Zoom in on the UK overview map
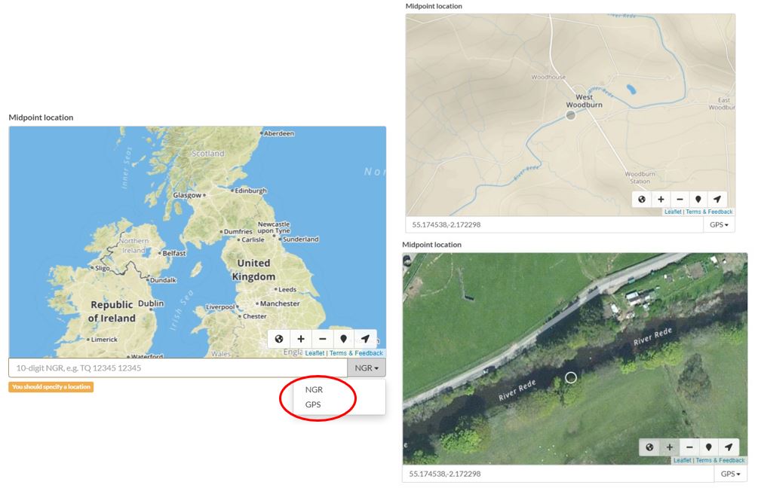 click(x=301, y=339)
